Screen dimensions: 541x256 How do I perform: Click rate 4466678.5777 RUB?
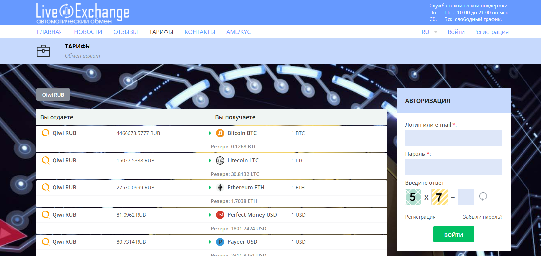tap(138, 133)
